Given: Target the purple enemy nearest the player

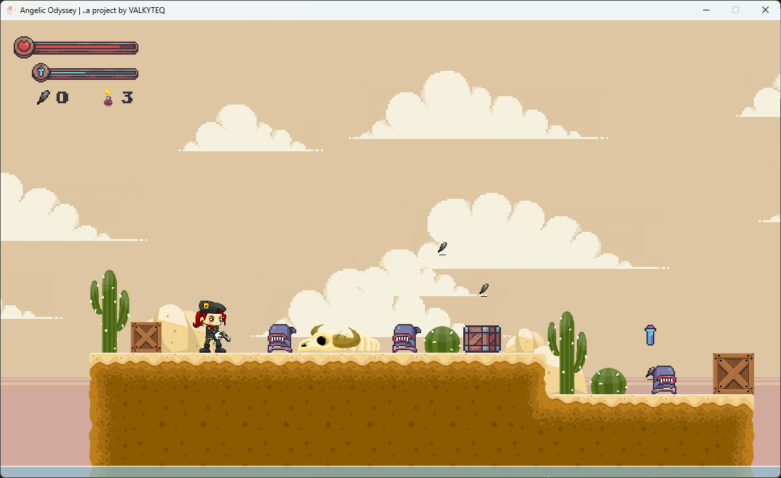Looking at the screenshot, I should pyautogui.click(x=281, y=338).
